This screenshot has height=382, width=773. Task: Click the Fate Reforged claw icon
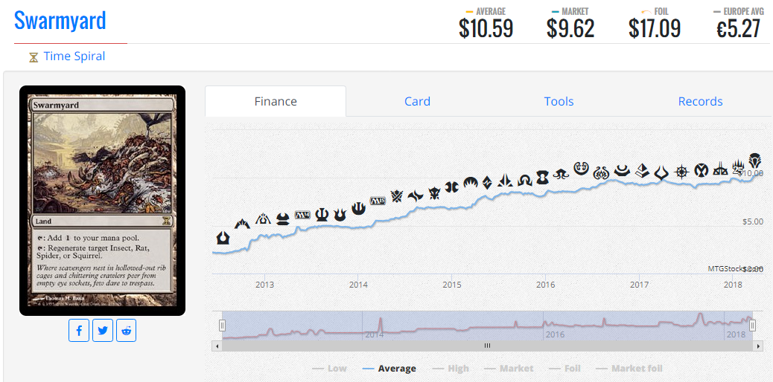[x=416, y=196]
